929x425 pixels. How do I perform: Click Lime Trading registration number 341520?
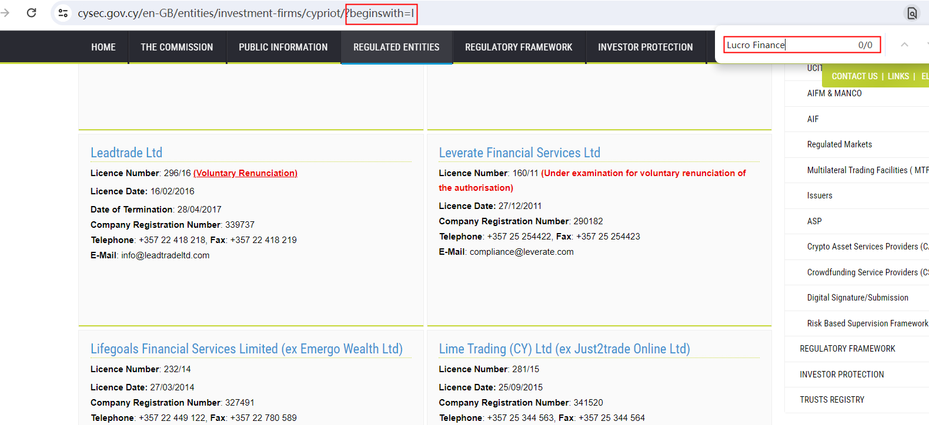(588, 403)
